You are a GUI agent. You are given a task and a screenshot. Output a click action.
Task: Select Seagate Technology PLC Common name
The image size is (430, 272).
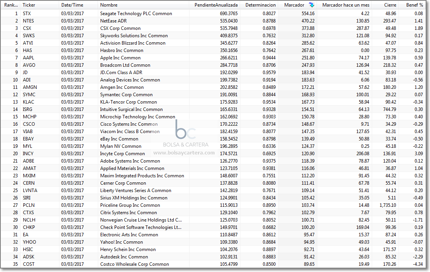136,14
